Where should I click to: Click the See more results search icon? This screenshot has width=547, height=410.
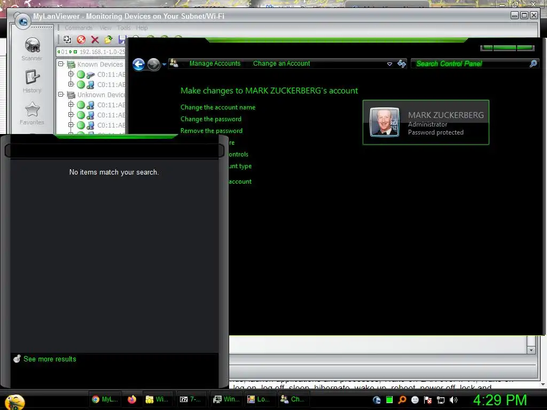coord(17,359)
